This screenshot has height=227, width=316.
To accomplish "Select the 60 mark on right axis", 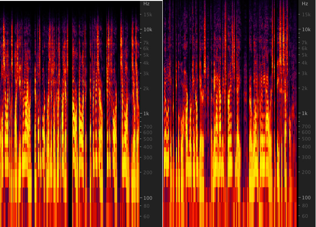I will (x=304, y=216).
